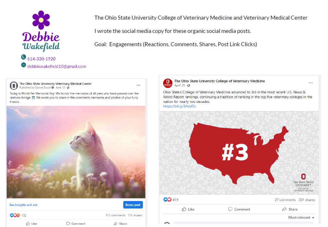Open three-dot options menu on cat post
This screenshot has width=328, height=227.
coord(138,85)
